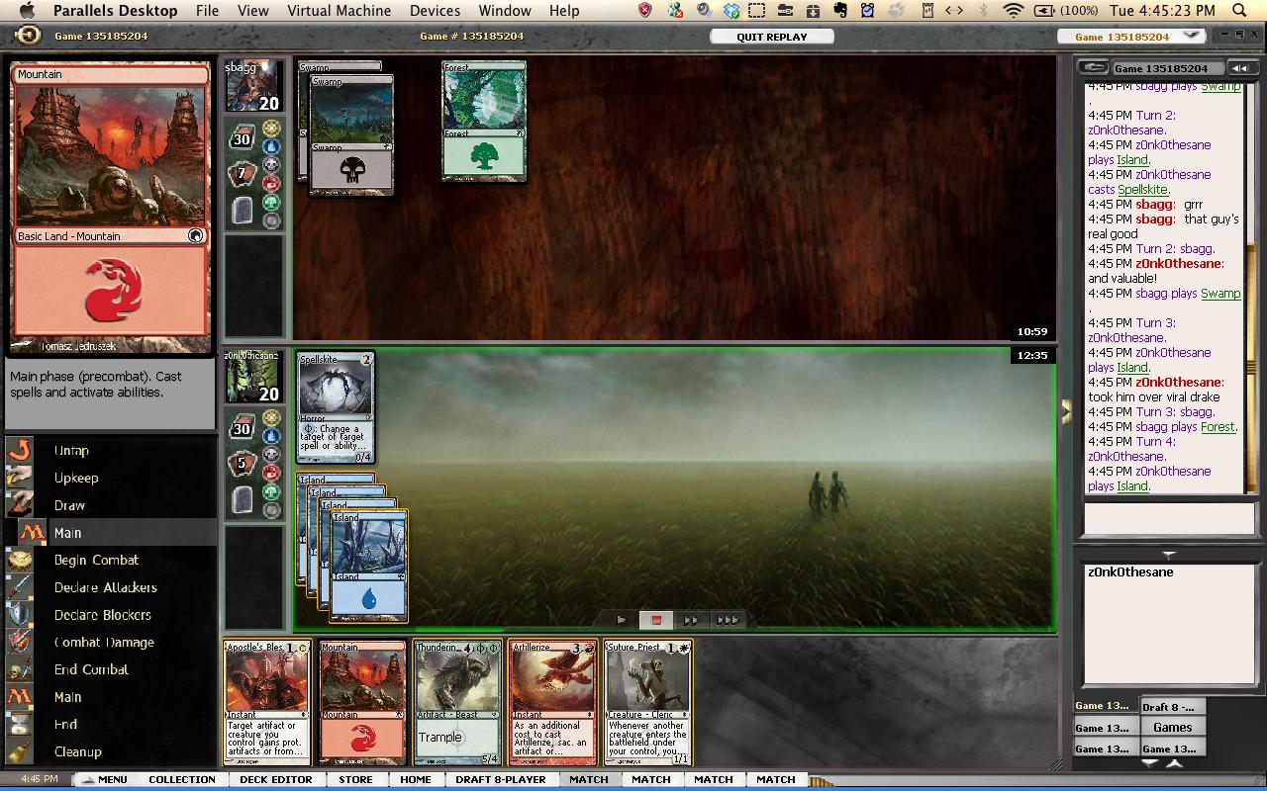
Task: Click sbagg's library count icon
Action: coord(242,139)
